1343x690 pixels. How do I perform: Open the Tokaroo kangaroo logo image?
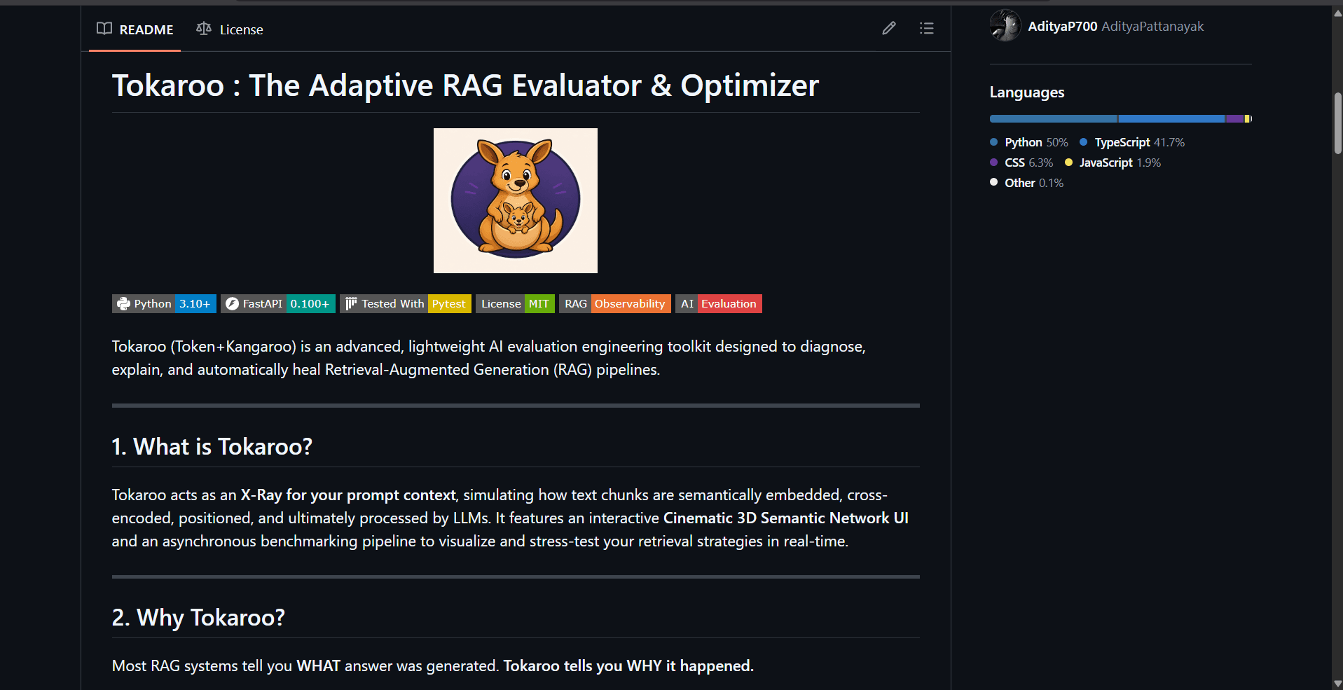[x=516, y=200]
